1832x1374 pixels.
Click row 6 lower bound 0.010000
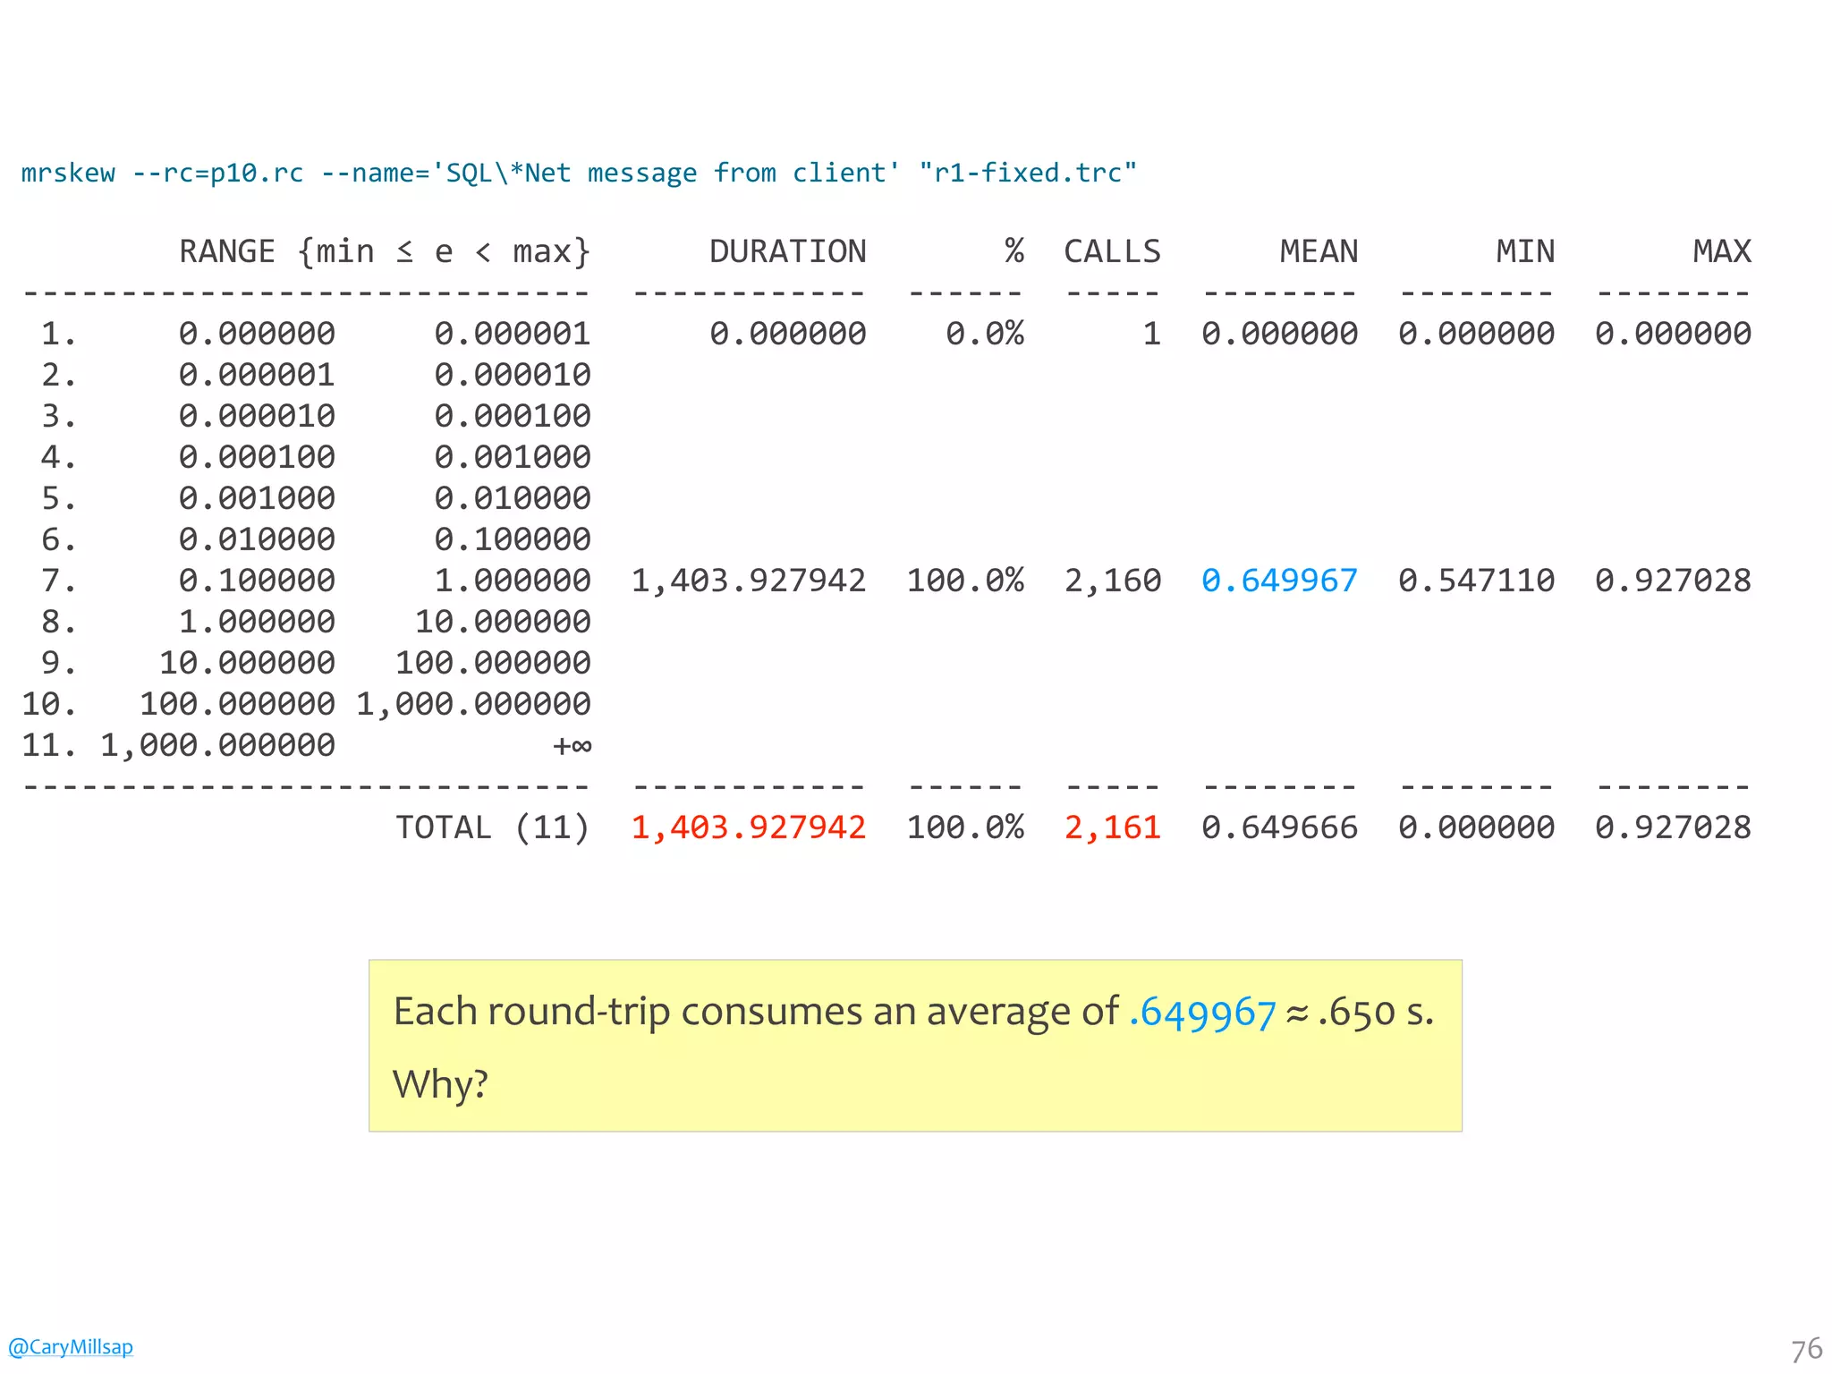point(257,539)
